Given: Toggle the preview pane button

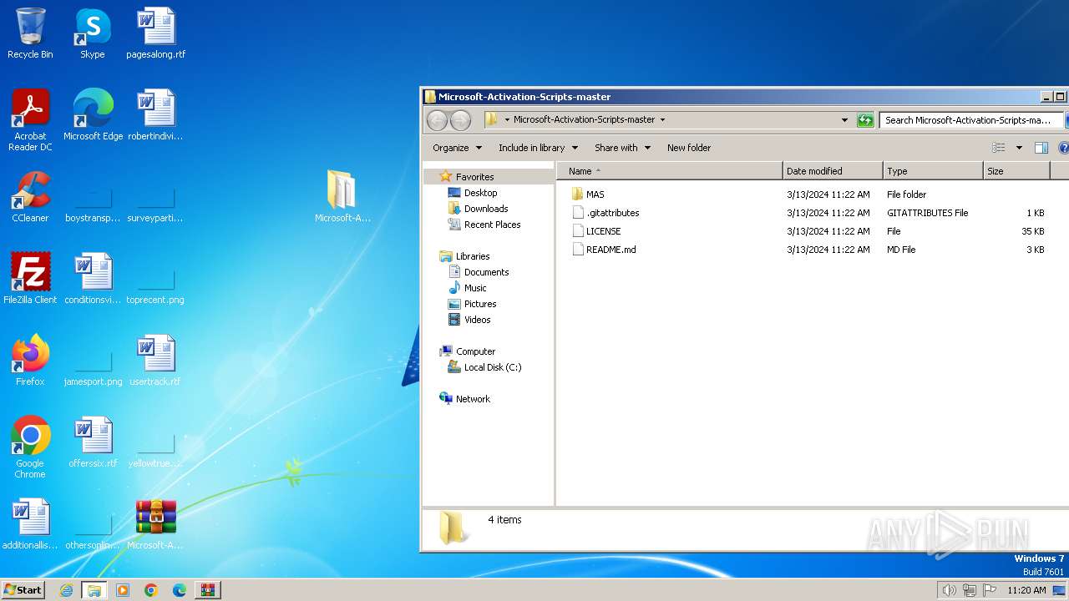Looking at the screenshot, I should coord(1041,148).
